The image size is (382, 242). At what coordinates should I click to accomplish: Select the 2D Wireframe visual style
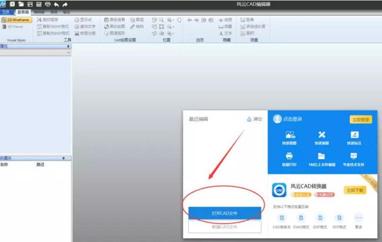pos(16,20)
